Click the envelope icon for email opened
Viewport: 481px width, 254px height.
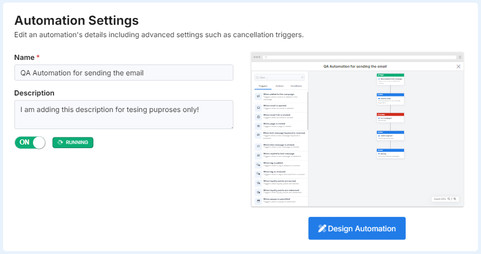[x=259, y=107]
